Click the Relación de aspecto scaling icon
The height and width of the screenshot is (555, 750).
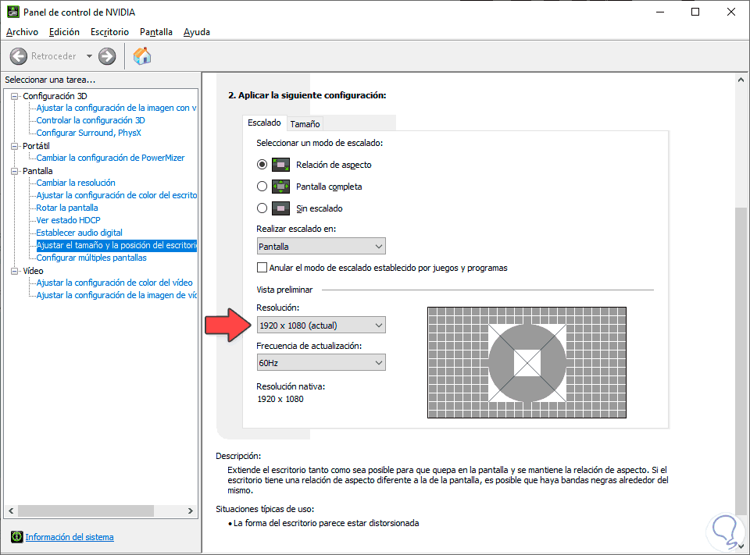tap(280, 165)
